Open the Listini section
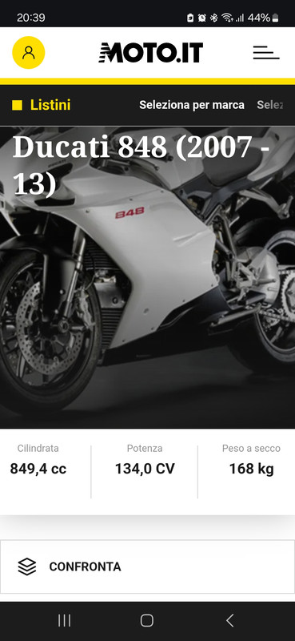This screenshot has height=641, width=295. (50, 105)
